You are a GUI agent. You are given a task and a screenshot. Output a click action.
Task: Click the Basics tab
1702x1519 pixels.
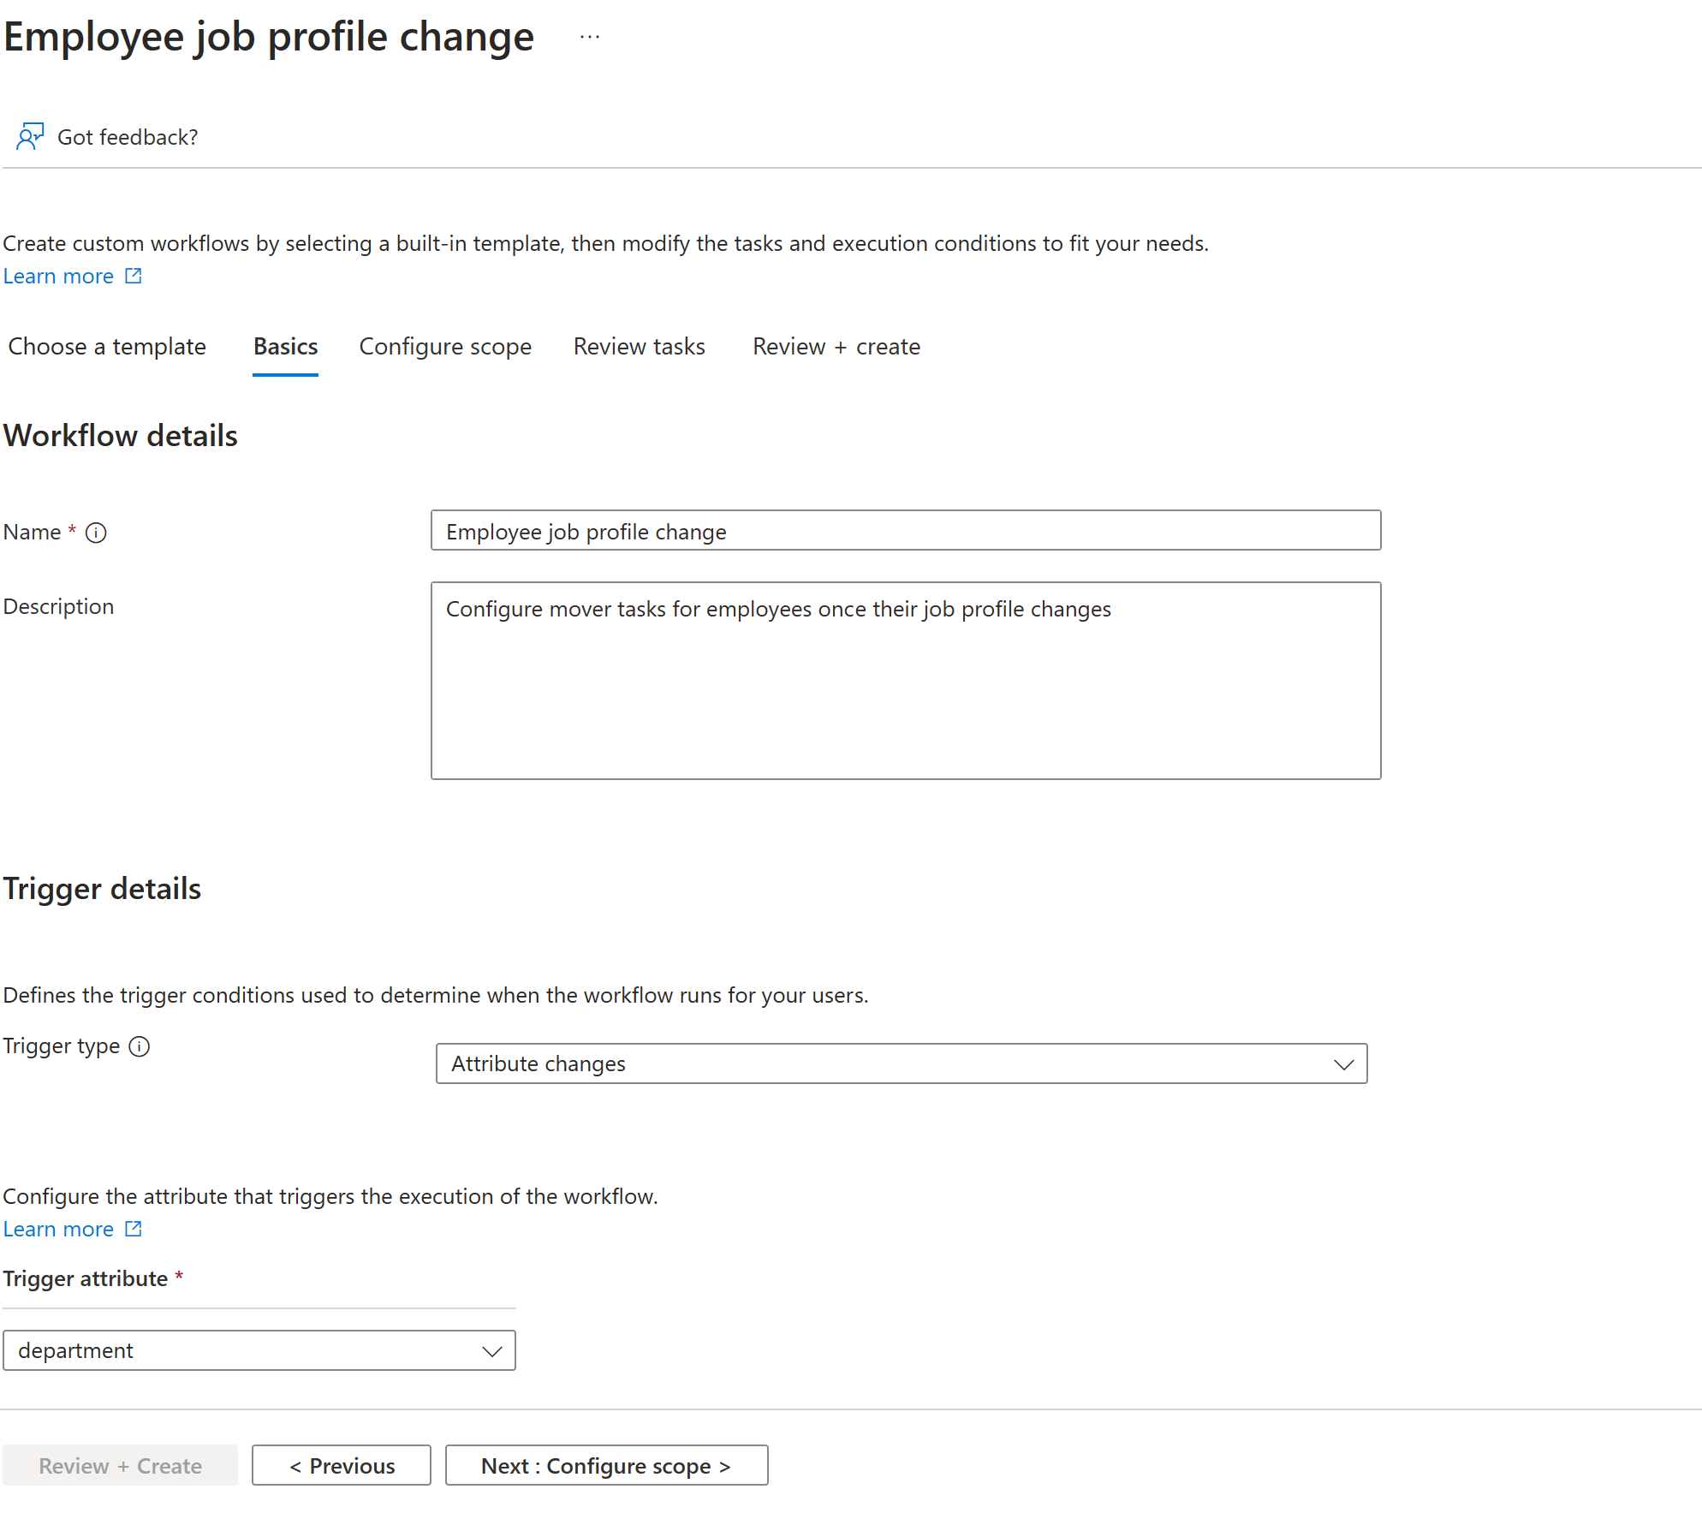click(x=284, y=348)
